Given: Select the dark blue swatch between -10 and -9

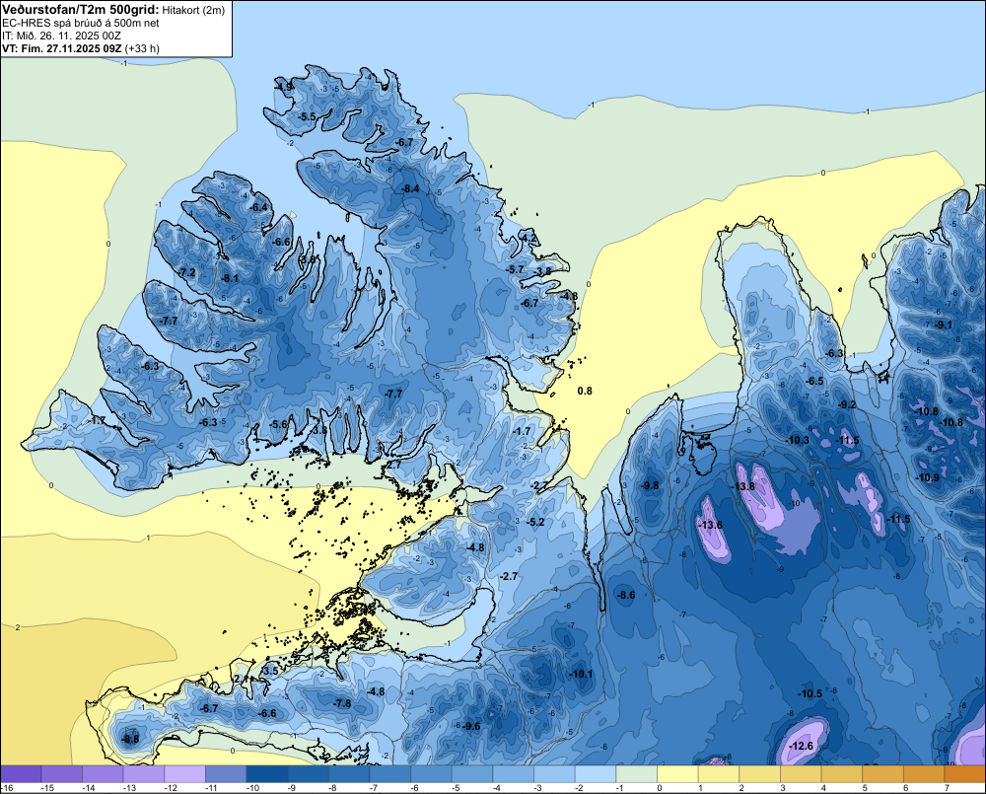Looking at the screenshot, I should (267, 774).
